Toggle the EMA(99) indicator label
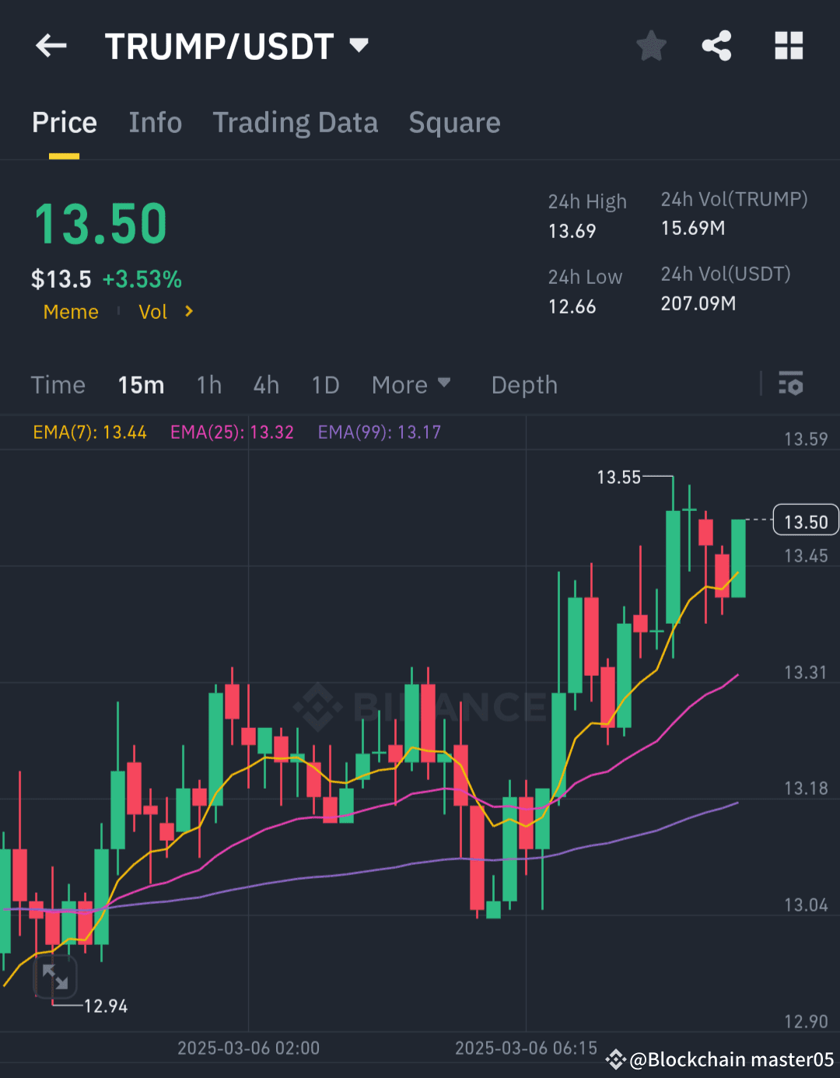The image size is (840, 1078). pos(379,432)
